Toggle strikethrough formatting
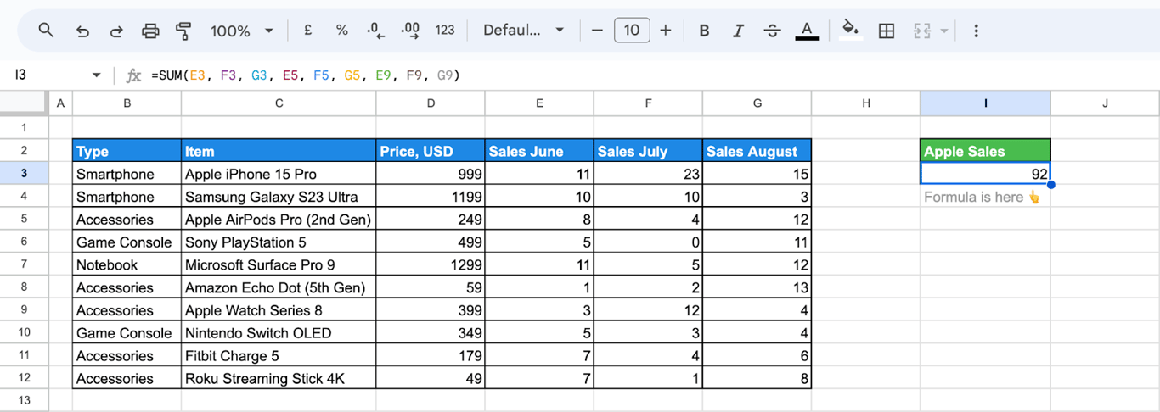1160x412 pixels. [772, 31]
